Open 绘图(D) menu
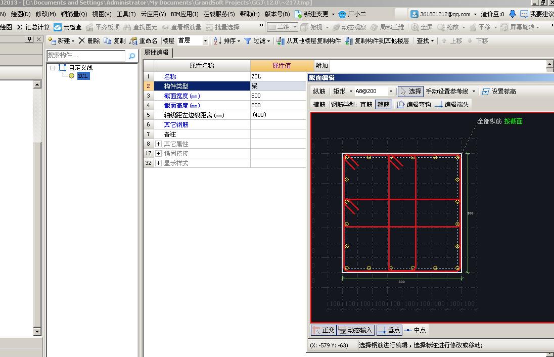 tap(21, 14)
